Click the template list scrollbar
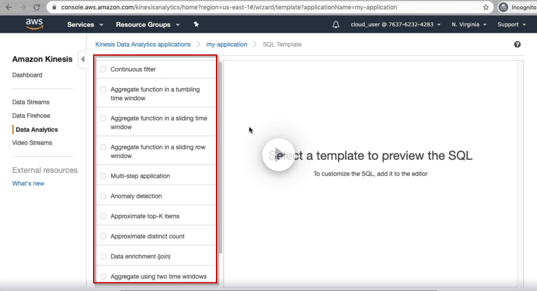The width and height of the screenshot is (537, 291). [x=220, y=158]
